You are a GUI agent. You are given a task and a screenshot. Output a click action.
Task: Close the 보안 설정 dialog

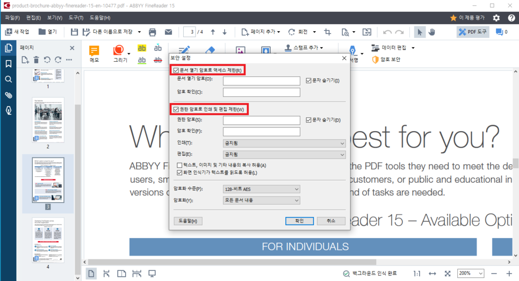tap(344, 58)
